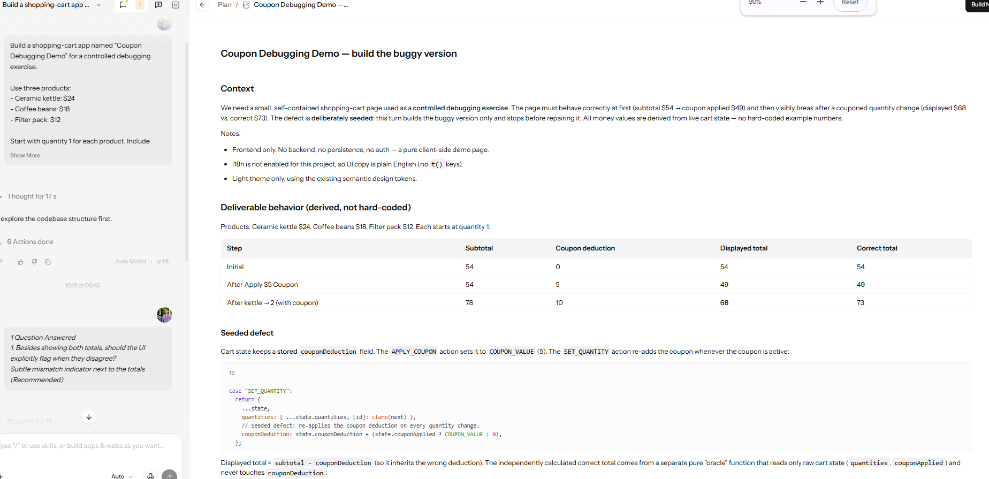The height and width of the screenshot is (479, 989).
Task: Activate the microphone voice input
Action: pos(150,476)
